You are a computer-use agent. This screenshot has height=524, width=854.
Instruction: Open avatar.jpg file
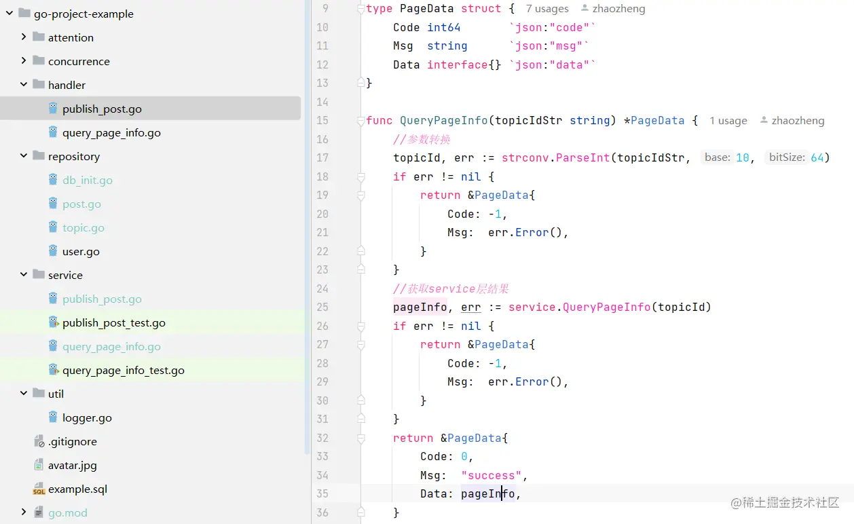click(x=73, y=465)
